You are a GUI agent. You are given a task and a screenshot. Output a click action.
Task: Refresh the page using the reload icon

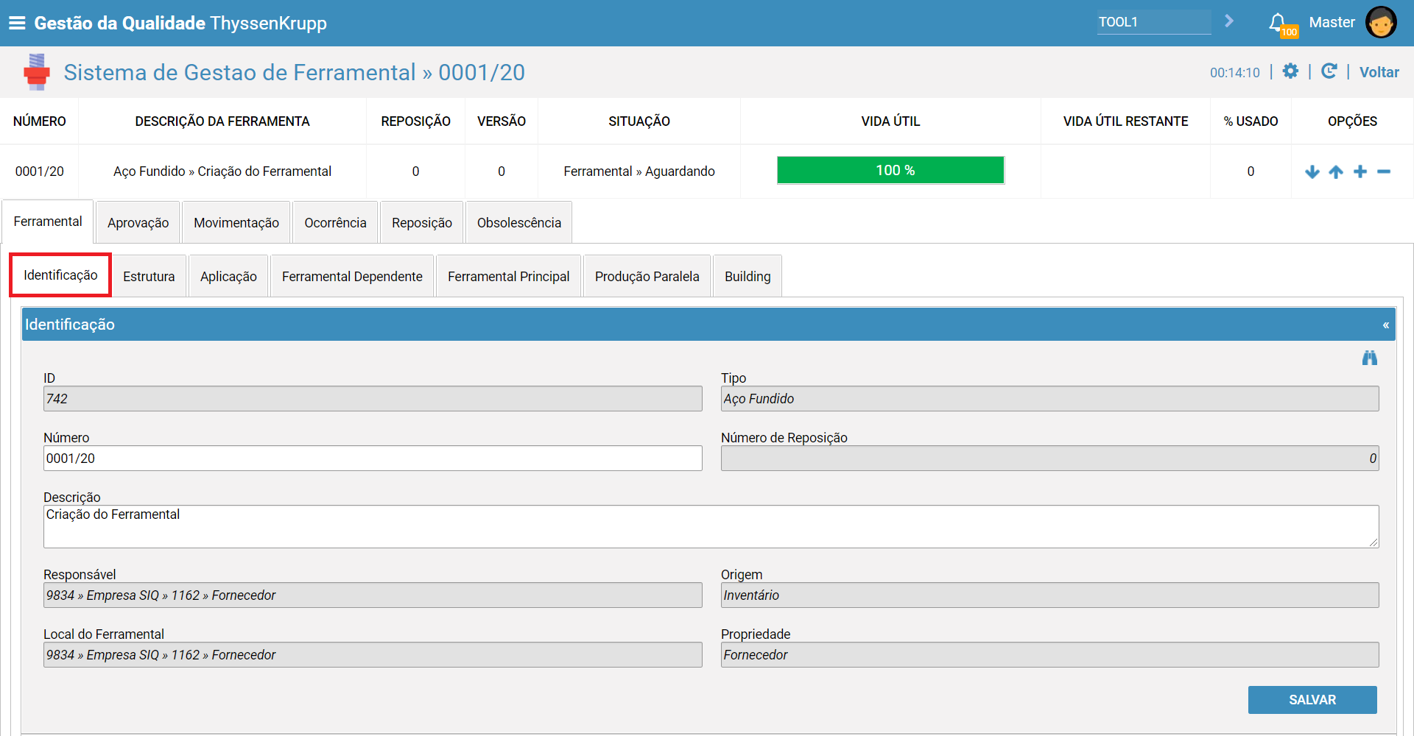pos(1329,71)
